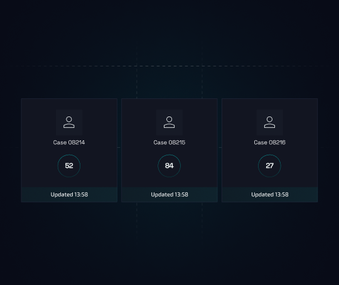
Task: Click the person avatar icon for Case 08215
Action: point(169,122)
